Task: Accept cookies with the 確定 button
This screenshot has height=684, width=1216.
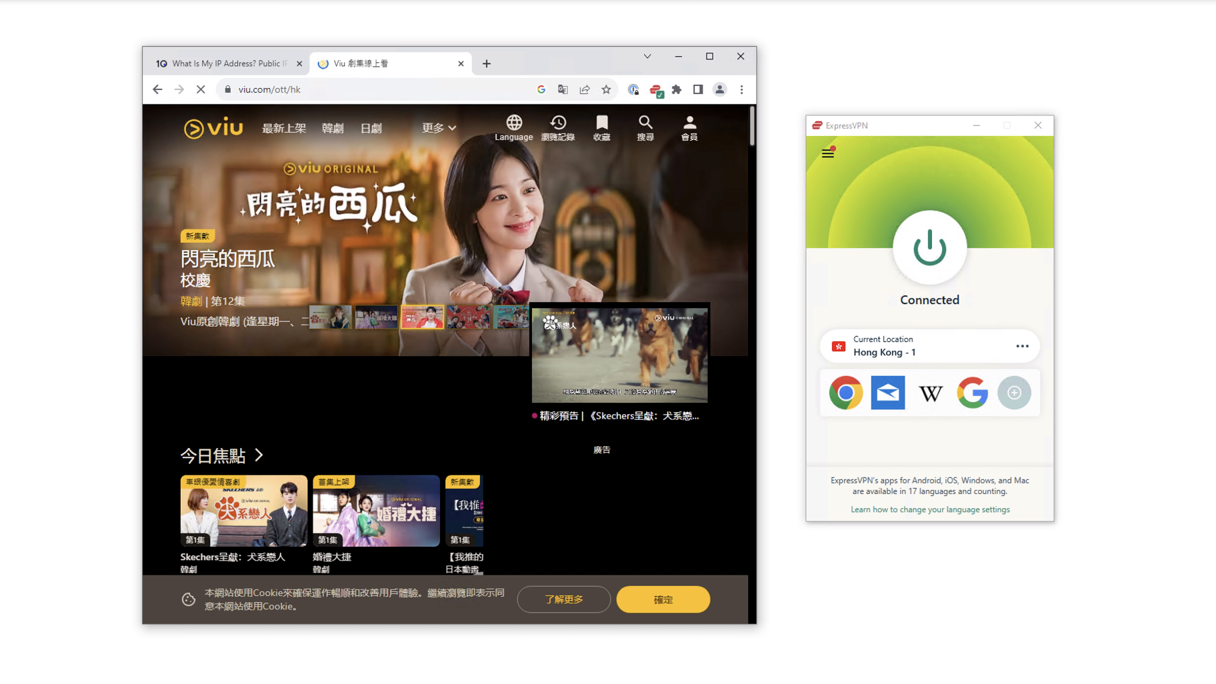Action: 663,599
